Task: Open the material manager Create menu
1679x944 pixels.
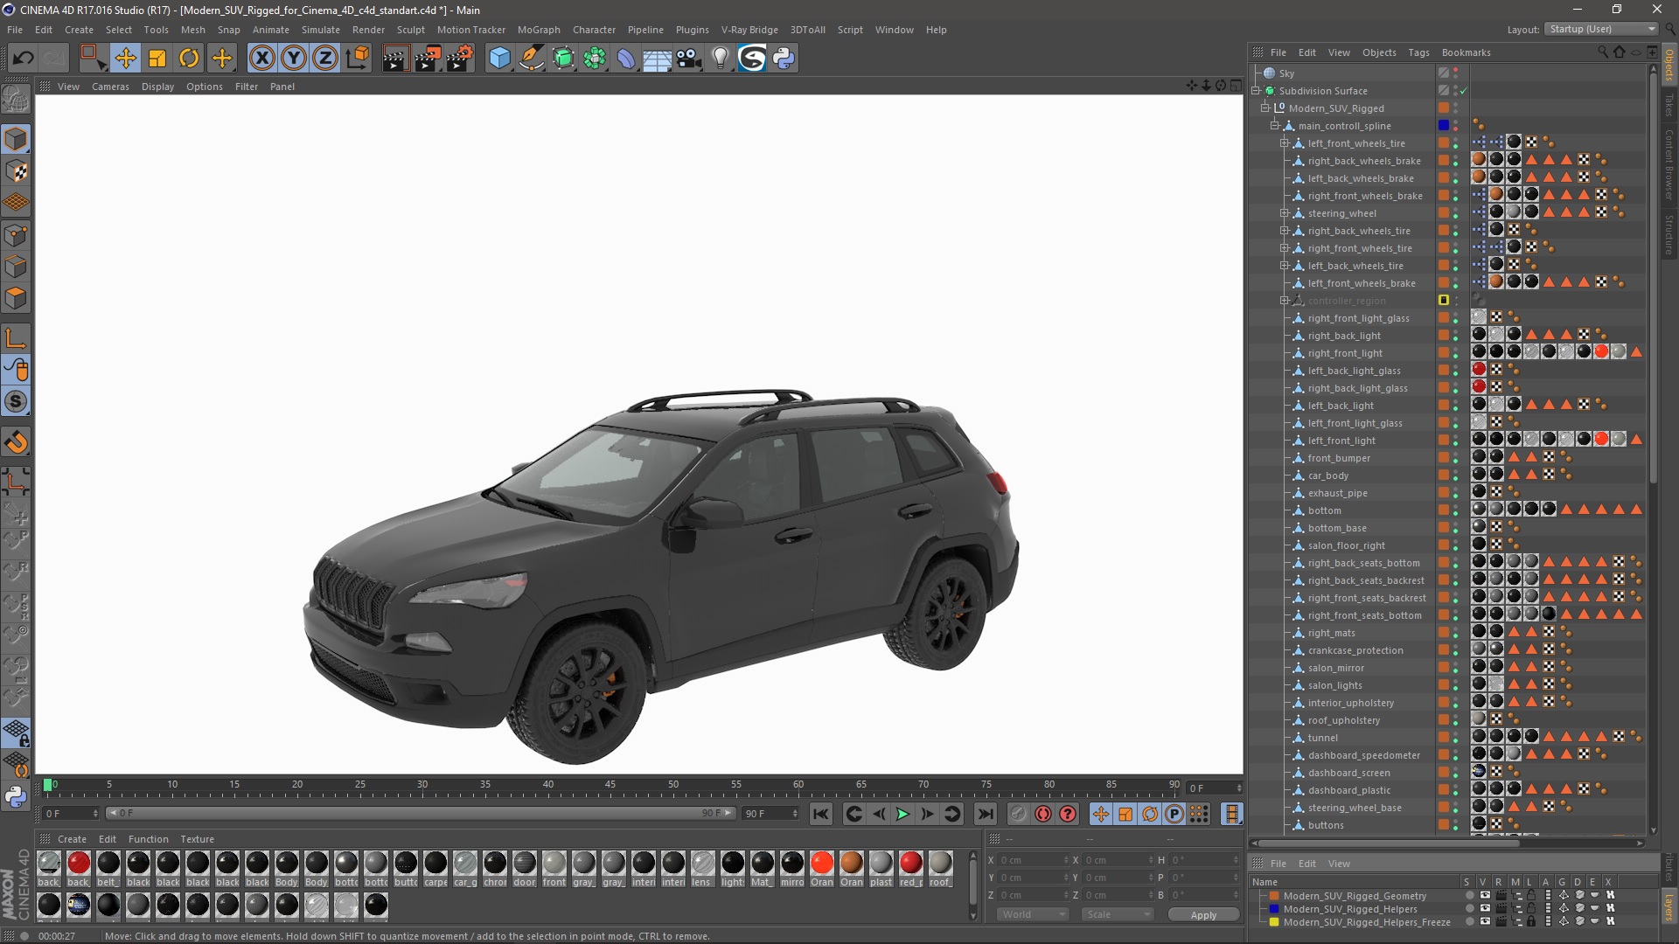Action: click(x=72, y=839)
